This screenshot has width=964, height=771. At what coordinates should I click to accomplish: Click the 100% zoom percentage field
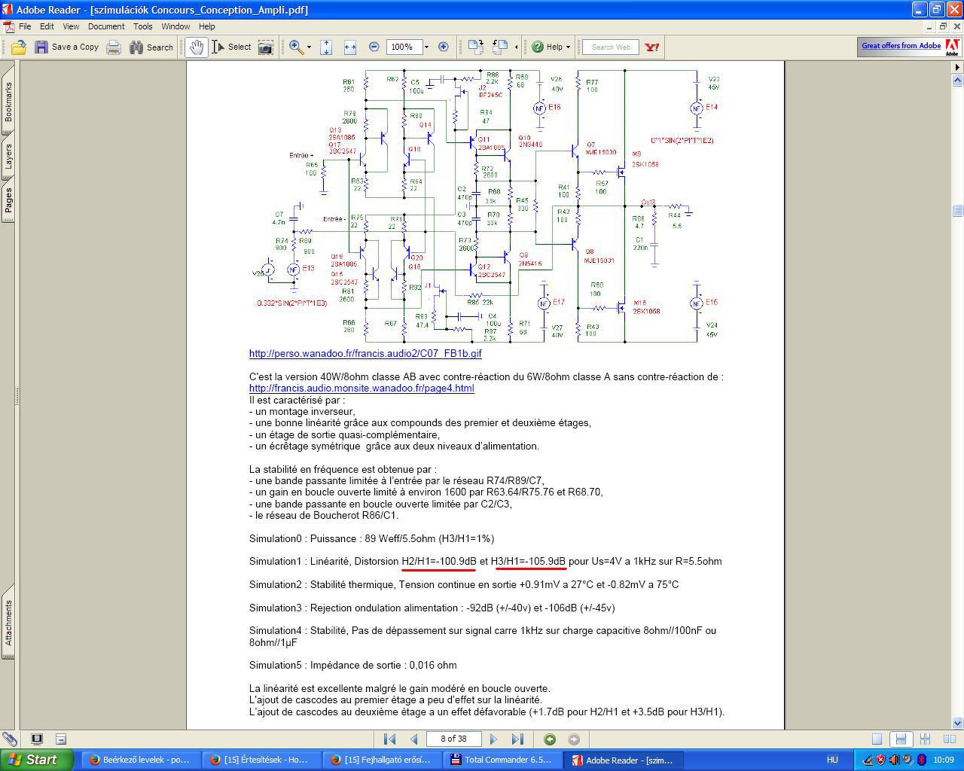[x=403, y=47]
